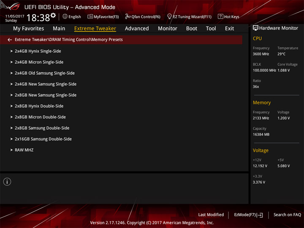Image resolution: width=304 pixels, height=228 pixels.
Task: Click the CPU temperature value 29°C
Action: click(281, 54)
